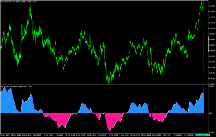The height and width of the screenshot is (137, 216).
Task: Click the white vertical scroll bar on price axis
Action: tap(208, 44)
